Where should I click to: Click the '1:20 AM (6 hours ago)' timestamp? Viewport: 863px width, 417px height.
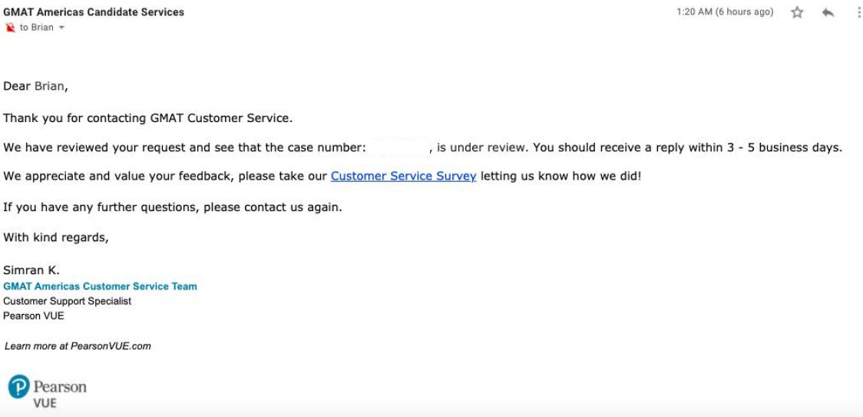[x=725, y=12]
